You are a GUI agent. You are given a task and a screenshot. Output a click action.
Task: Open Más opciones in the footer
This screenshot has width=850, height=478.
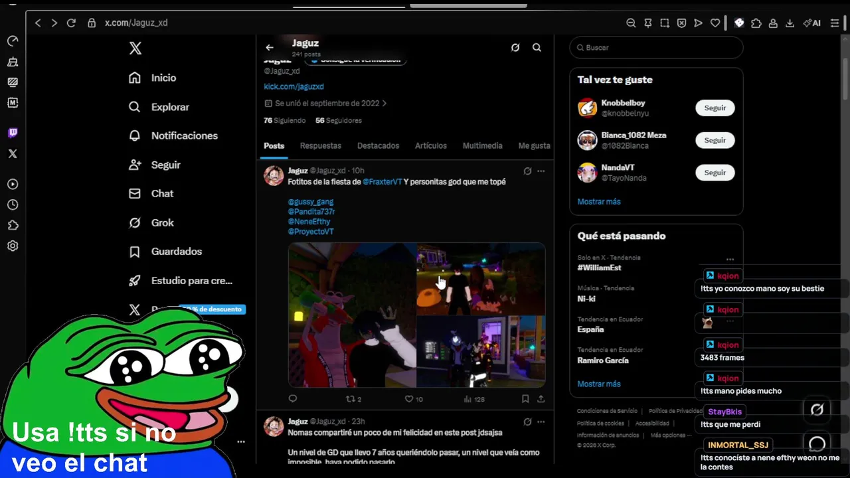(x=671, y=436)
